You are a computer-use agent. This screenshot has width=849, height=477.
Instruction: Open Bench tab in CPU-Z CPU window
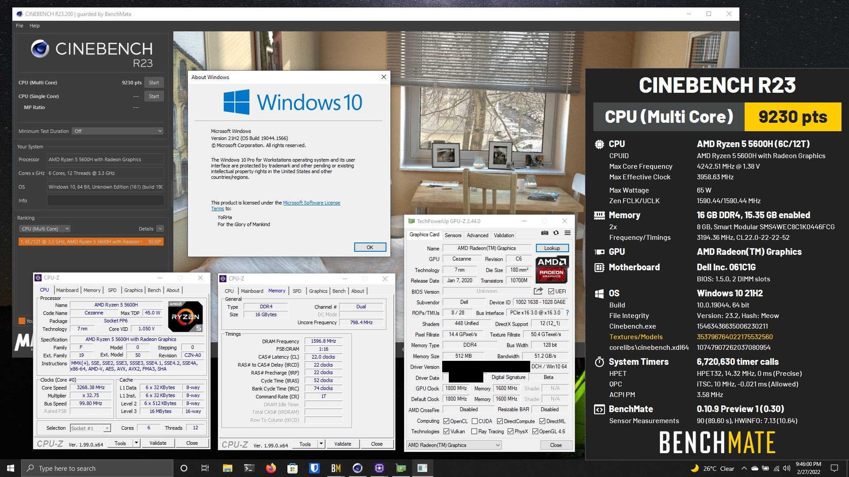point(154,290)
